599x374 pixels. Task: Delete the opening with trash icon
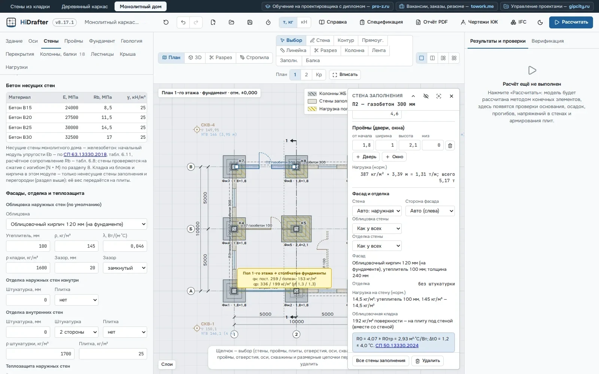click(450, 145)
